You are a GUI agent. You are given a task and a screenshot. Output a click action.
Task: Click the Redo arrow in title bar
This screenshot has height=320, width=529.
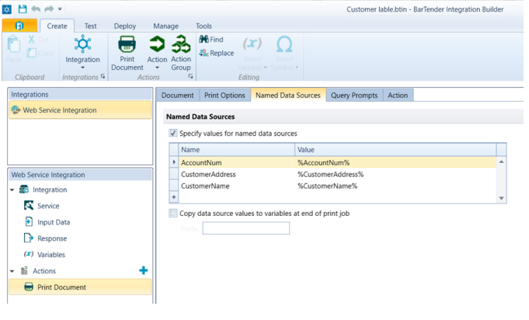click(49, 9)
